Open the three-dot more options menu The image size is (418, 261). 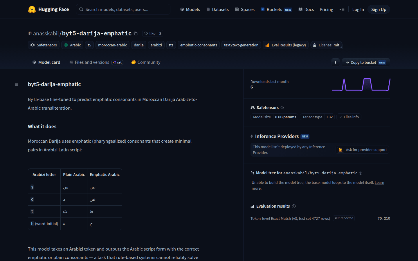click(x=336, y=62)
